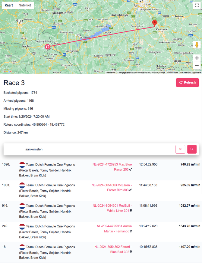The image size is (202, 263).
Task: Click speed value 1407.29 m/min
Action: point(189,247)
